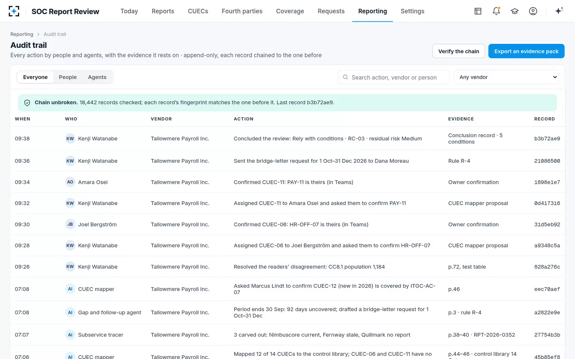Open the user account profile icon

[x=533, y=11]
